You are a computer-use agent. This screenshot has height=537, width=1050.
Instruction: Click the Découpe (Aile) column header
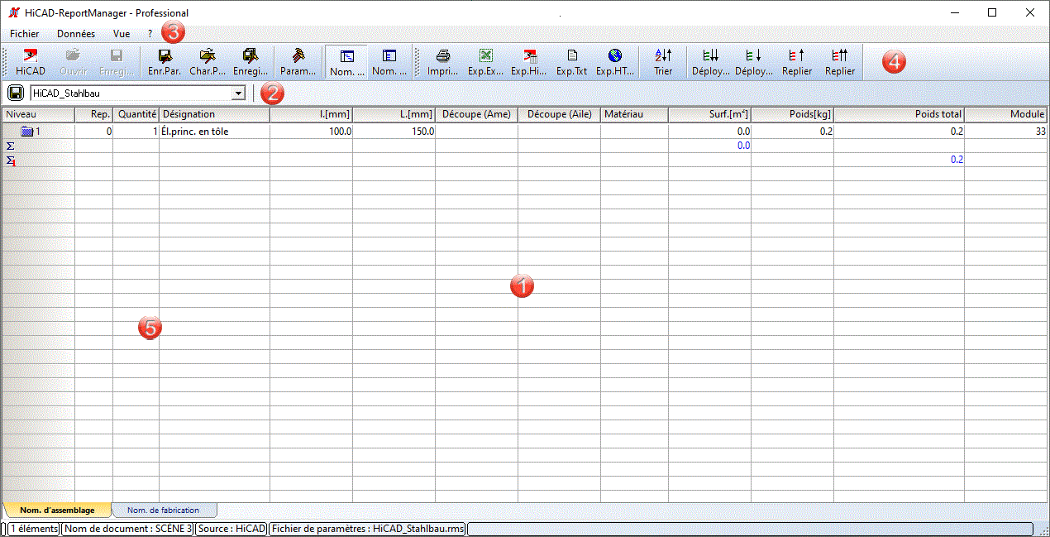(560, 114)
